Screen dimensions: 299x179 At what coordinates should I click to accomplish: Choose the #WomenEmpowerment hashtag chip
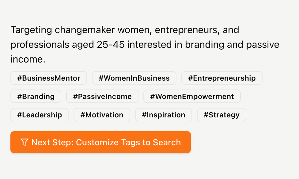tap(192, 96)
